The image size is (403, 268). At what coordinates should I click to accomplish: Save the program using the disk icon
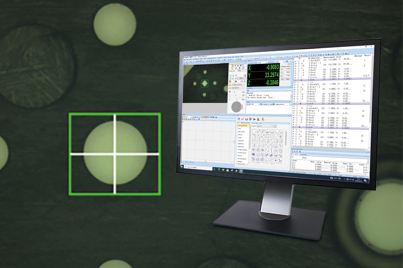[x=247, y=119]
